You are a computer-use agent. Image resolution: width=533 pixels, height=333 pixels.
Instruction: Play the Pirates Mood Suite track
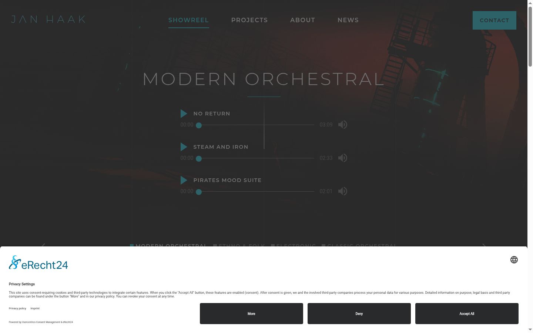(x=184, y=180)
